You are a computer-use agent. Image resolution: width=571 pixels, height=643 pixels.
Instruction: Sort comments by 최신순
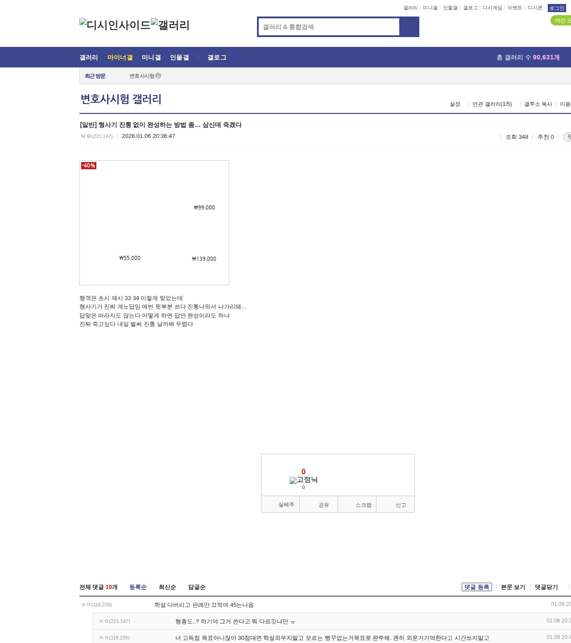(x=167, y=587)
